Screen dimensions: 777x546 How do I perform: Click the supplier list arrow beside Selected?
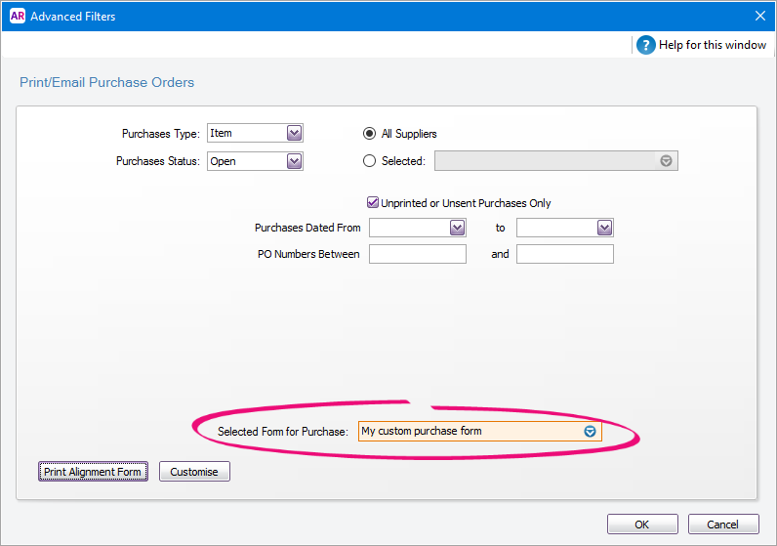tap(666, 161)
